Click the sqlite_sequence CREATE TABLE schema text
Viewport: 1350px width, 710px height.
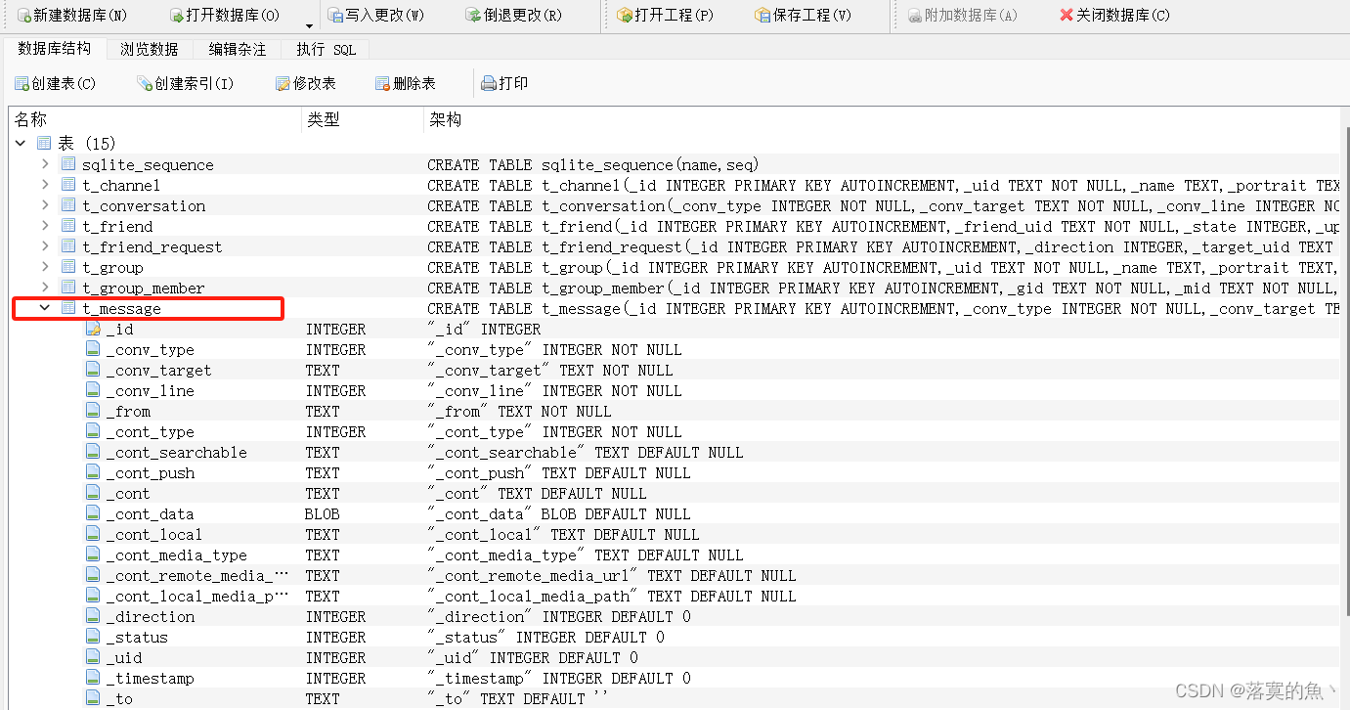click(593, 164)
